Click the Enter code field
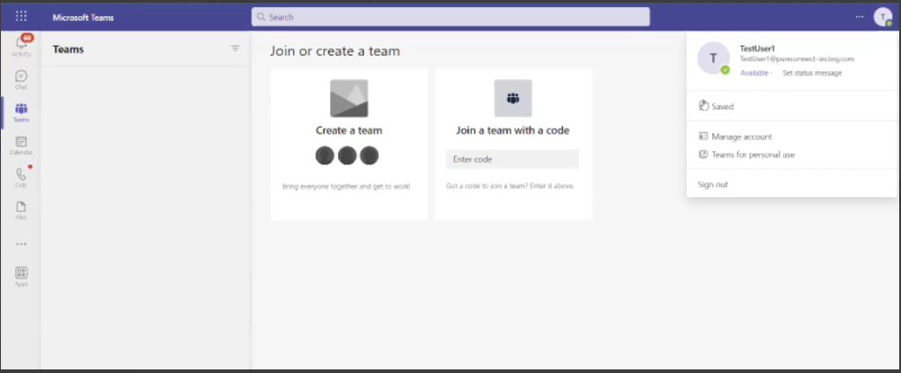This screenshot has width=901, height=373. pyautogui.click(x=513, y=159)
